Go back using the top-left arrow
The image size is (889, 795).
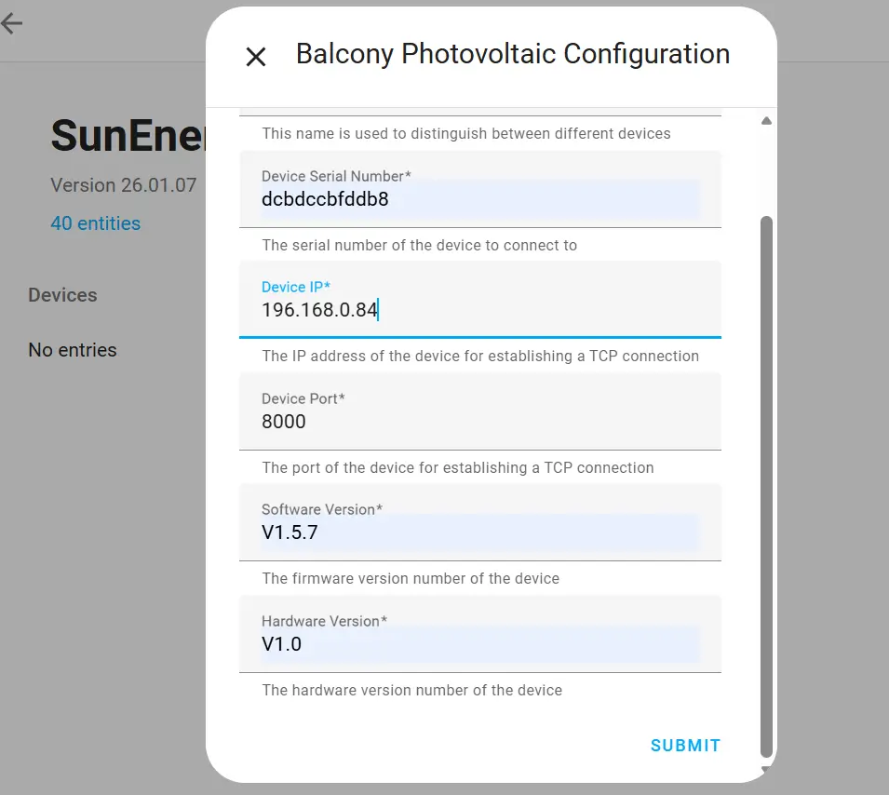coord(11,24)
